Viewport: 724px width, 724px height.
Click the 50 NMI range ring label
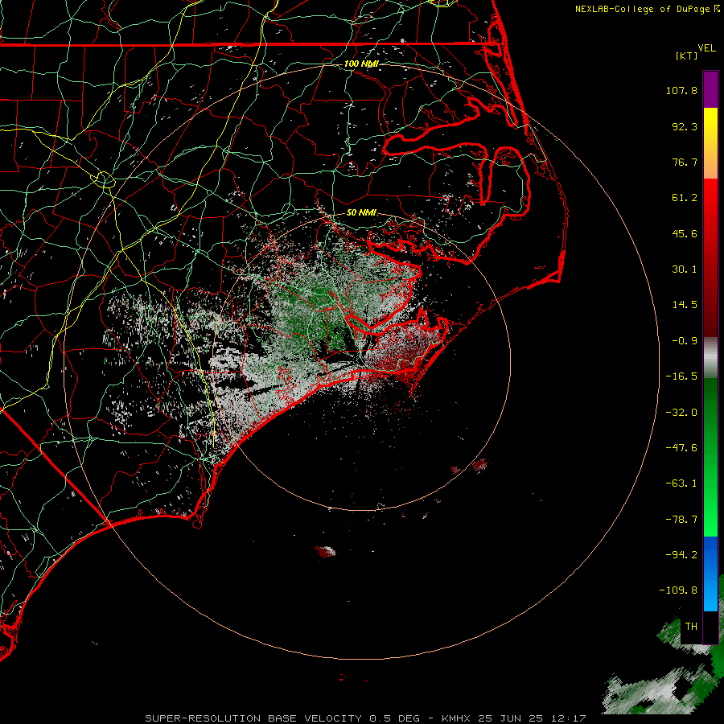361,212
